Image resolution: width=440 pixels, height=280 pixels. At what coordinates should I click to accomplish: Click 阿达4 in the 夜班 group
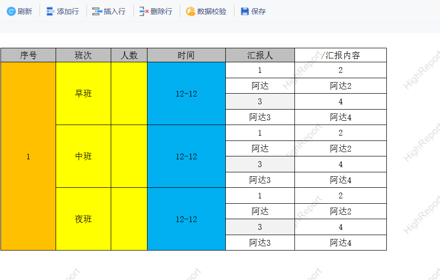tap(341, 243)
